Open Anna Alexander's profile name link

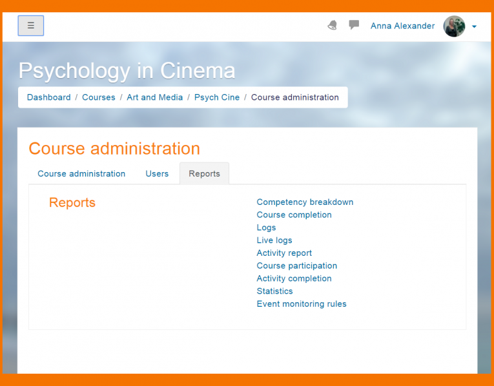click(x=402, y=26)
